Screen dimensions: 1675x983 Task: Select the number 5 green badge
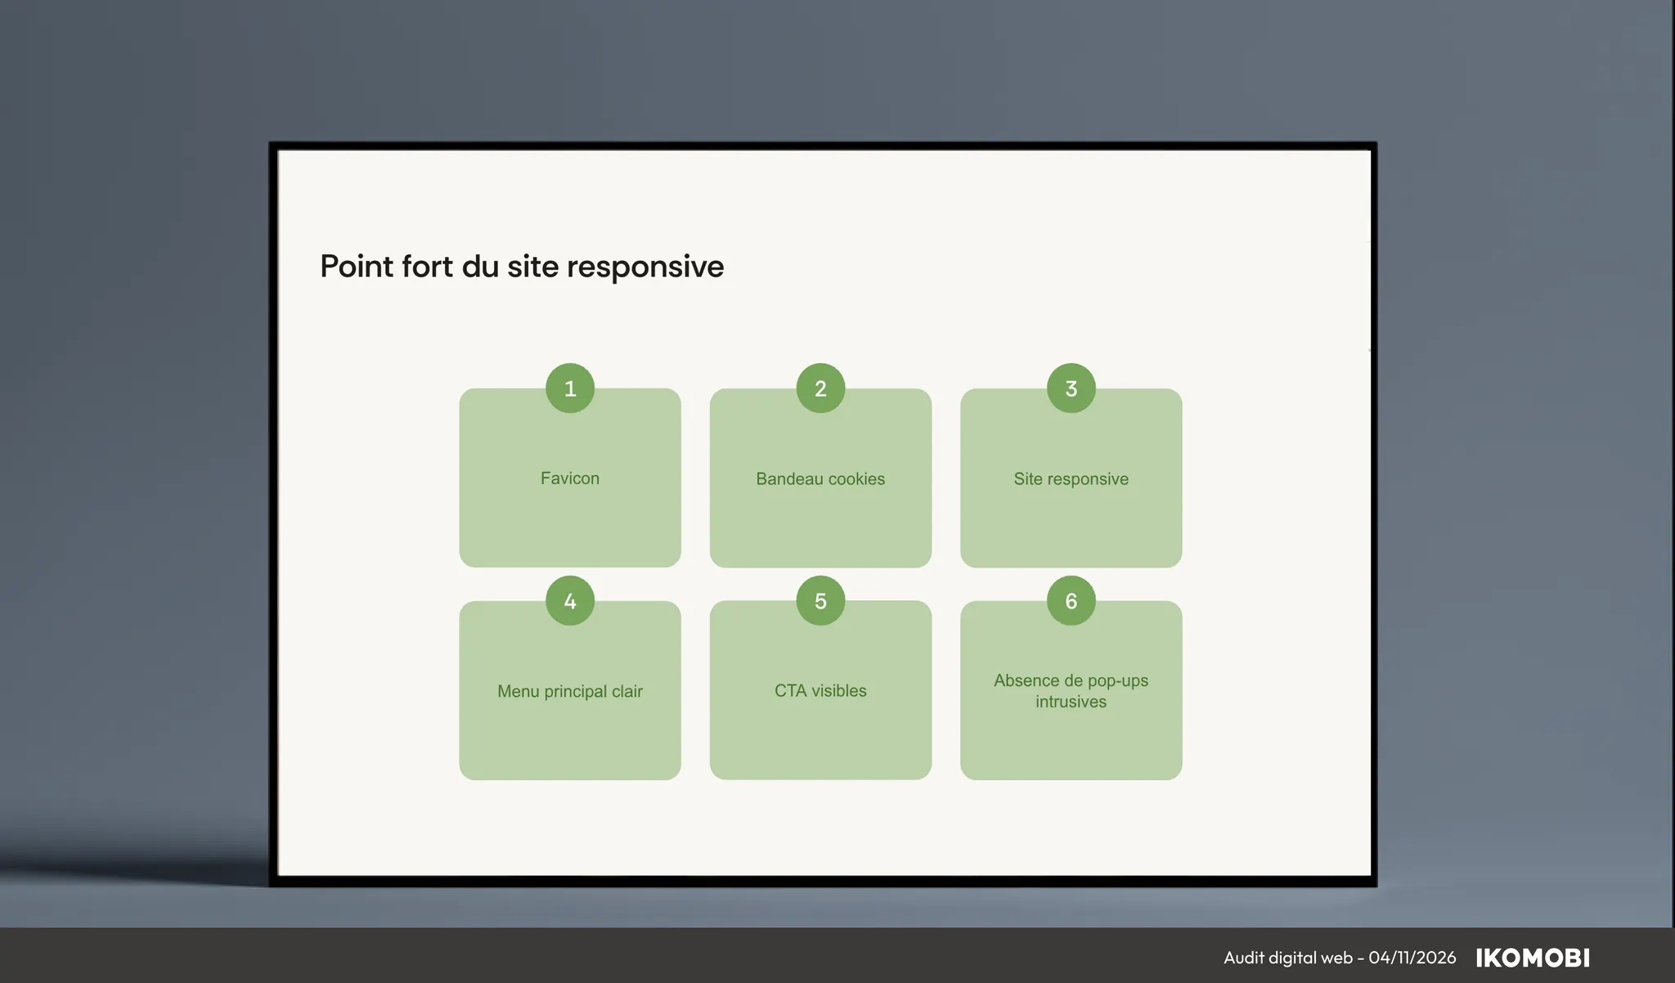click(x=820, y=601)
